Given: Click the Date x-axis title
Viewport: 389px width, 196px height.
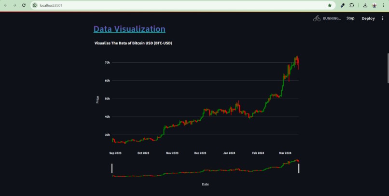Looking at the screenshot, I should 205,184.
